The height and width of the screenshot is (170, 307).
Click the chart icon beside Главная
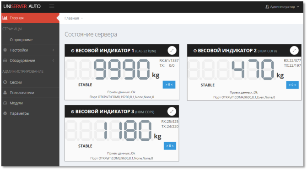(x=5, y=18)
